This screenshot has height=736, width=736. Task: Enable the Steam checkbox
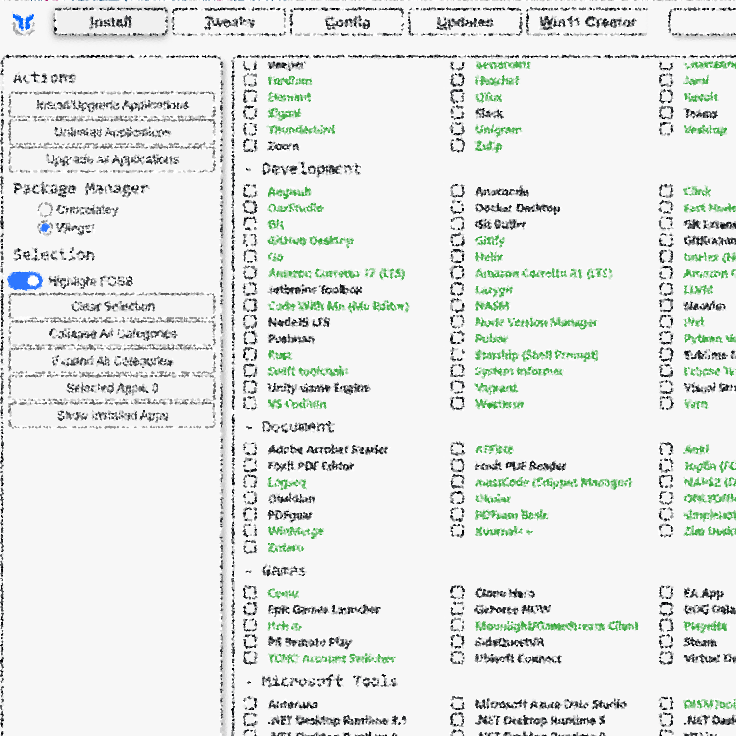[x=666, y=642]
